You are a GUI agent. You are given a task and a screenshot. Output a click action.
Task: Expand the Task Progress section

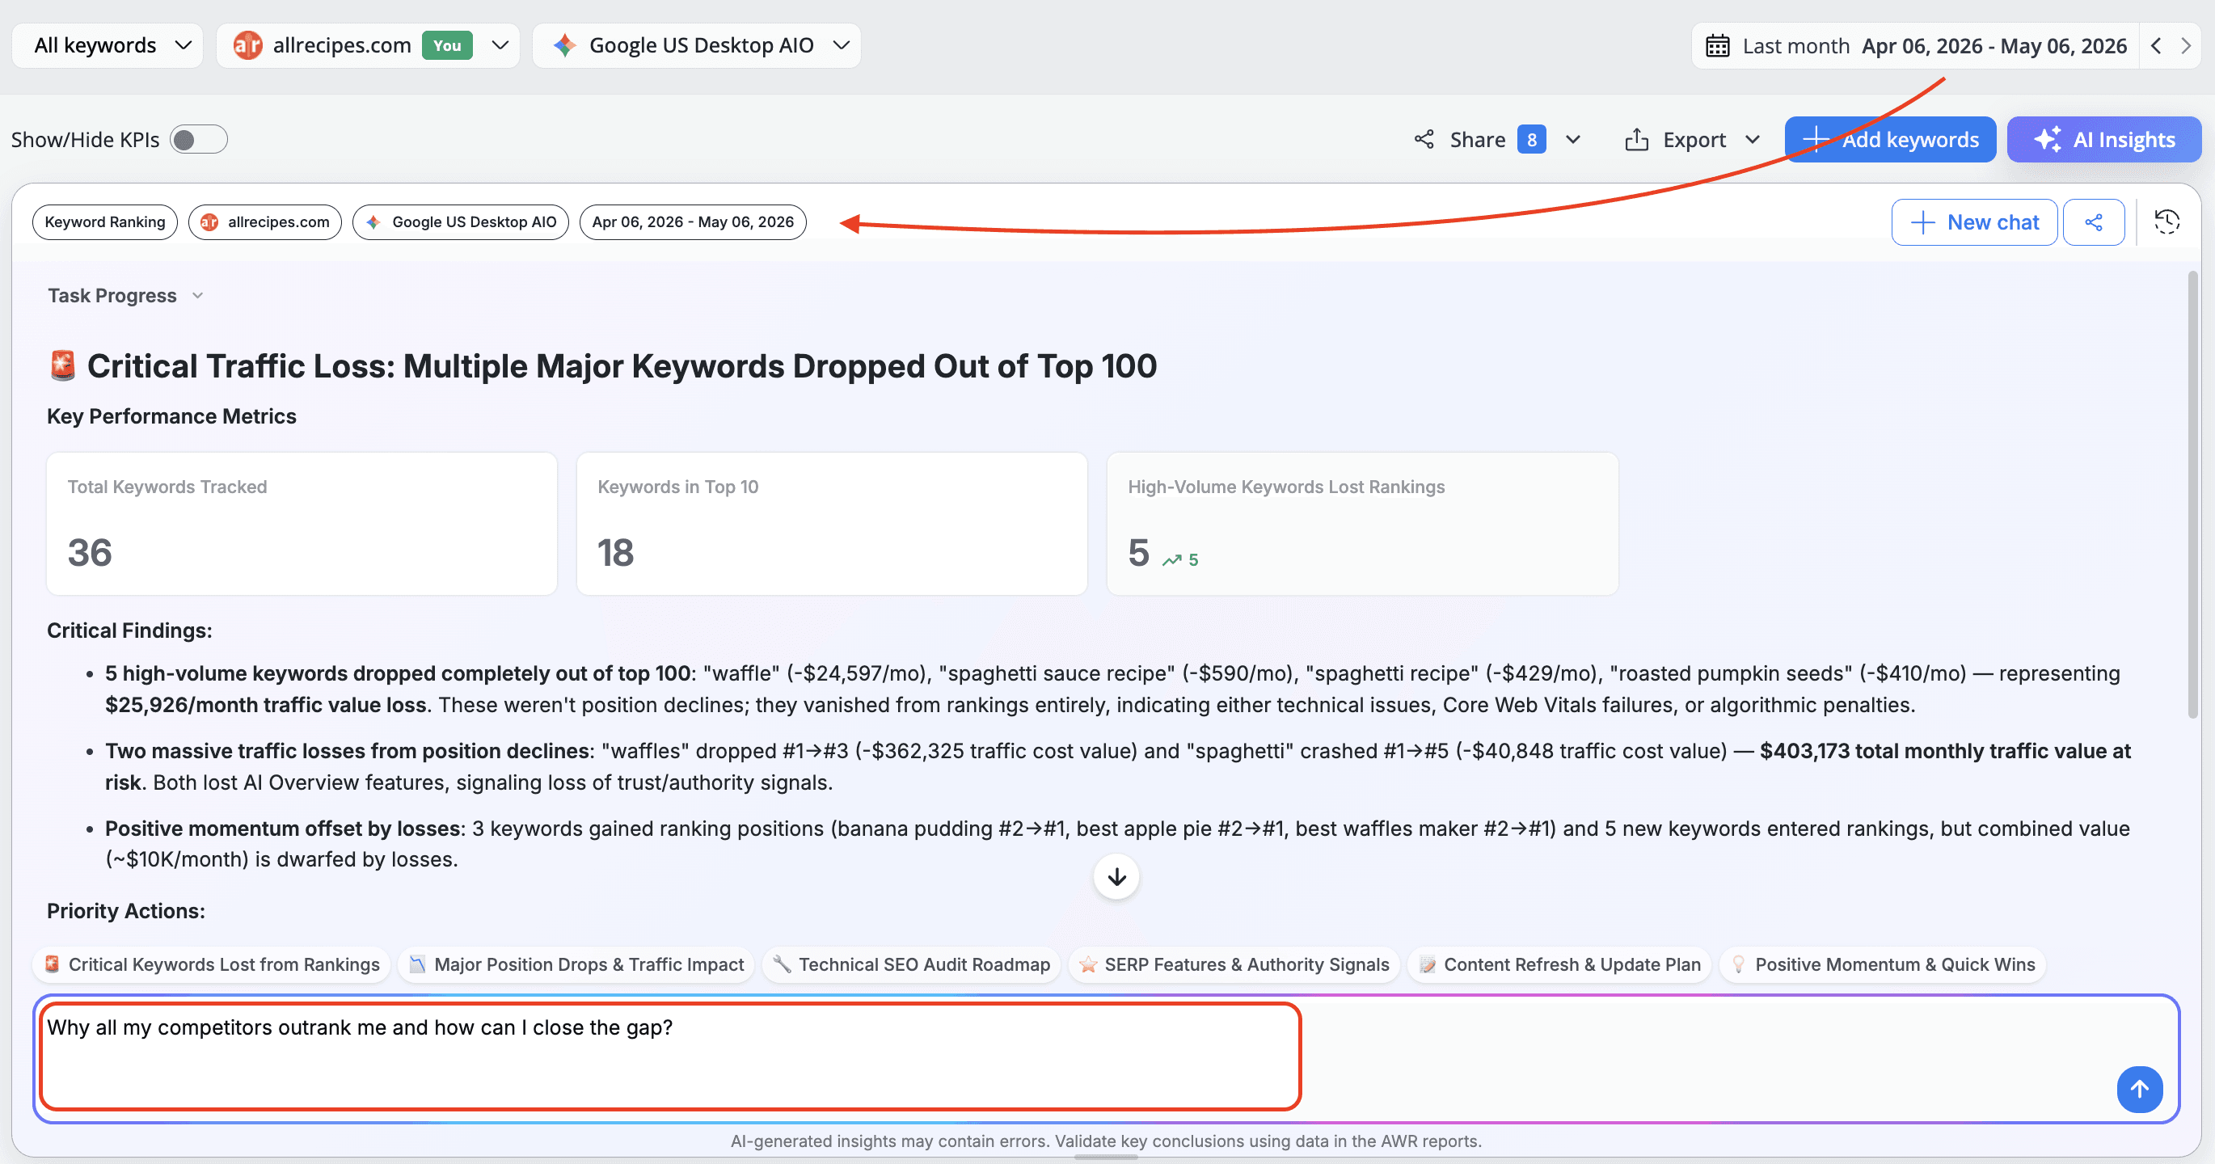125,296
